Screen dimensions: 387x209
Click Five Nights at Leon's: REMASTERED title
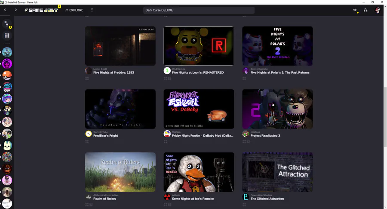pos(198,72)
